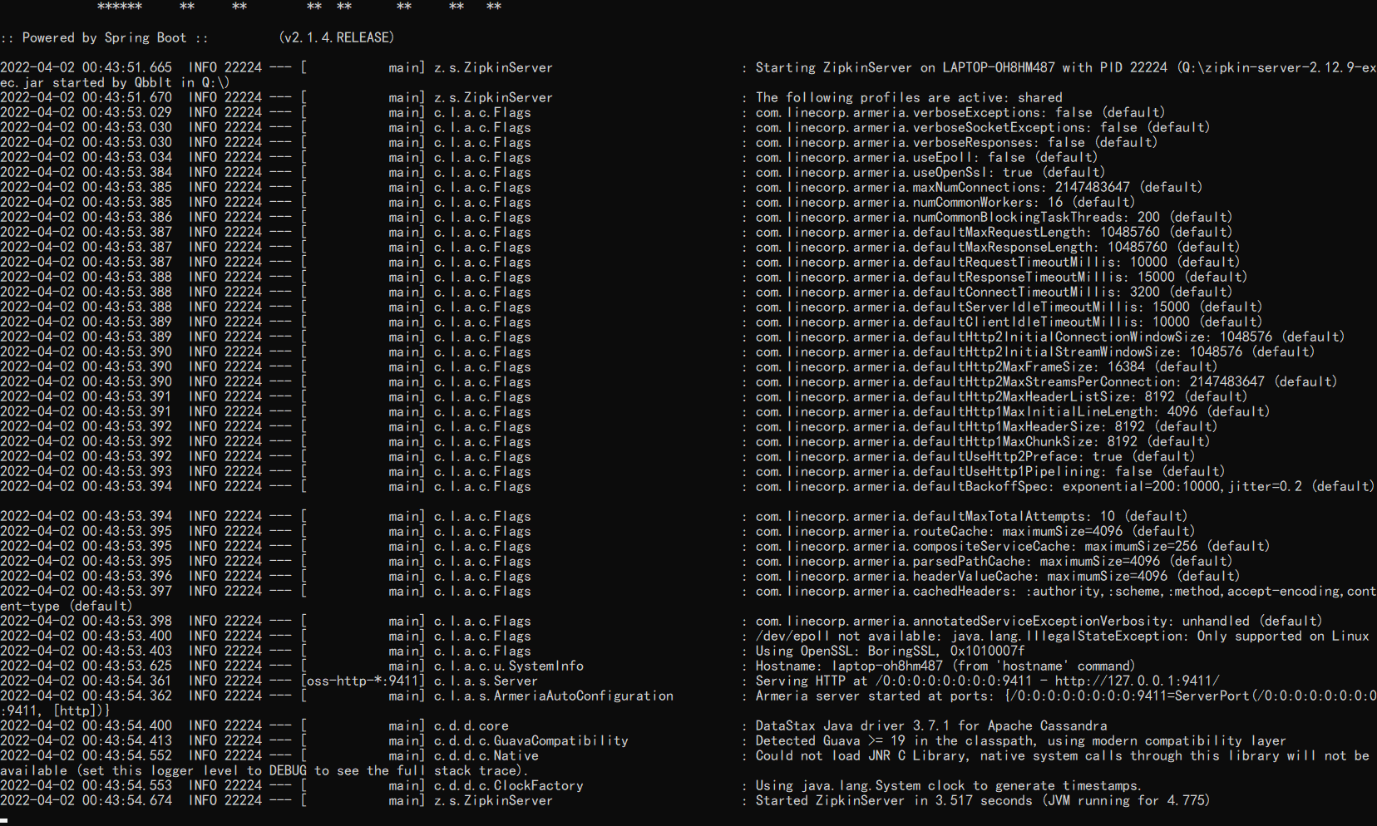Click the 'defaultHttp1MaxHeaderSize: 8192' log message

[x=986, y=426]
